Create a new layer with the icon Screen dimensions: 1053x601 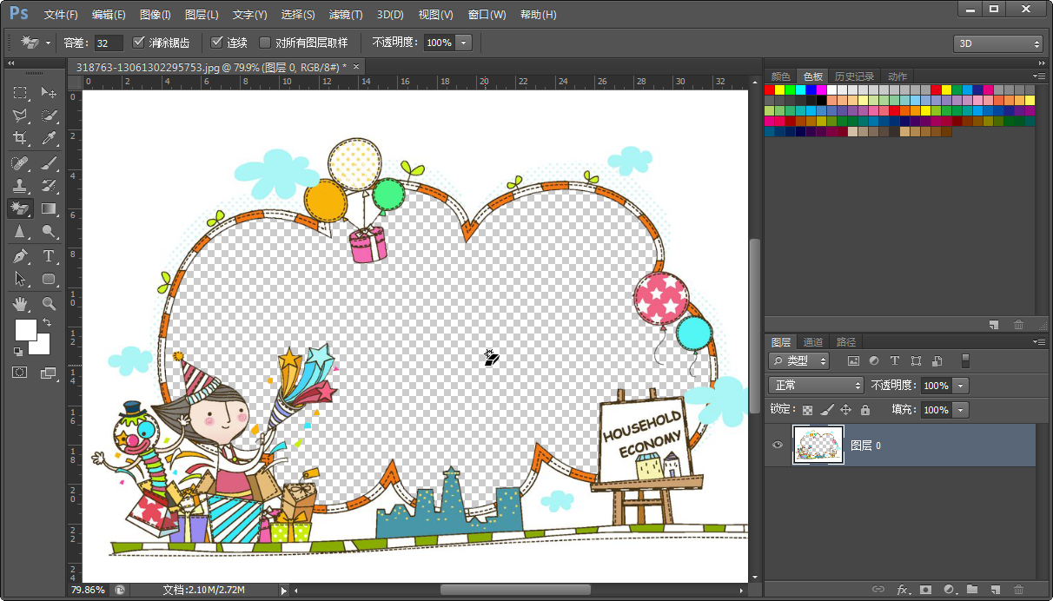(995, 590)
